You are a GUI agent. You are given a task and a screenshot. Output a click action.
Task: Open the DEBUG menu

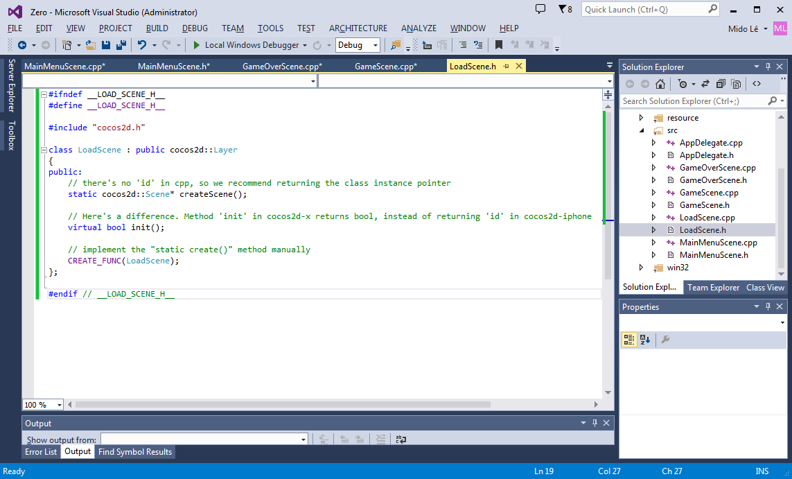tap(195, 28)
